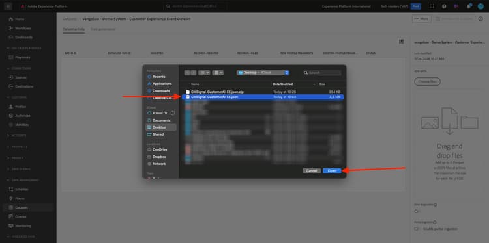The width and height of the screenshot is (489, 243).
Task: Click the Datasets breadcrumb link
Action: point(69,19)
